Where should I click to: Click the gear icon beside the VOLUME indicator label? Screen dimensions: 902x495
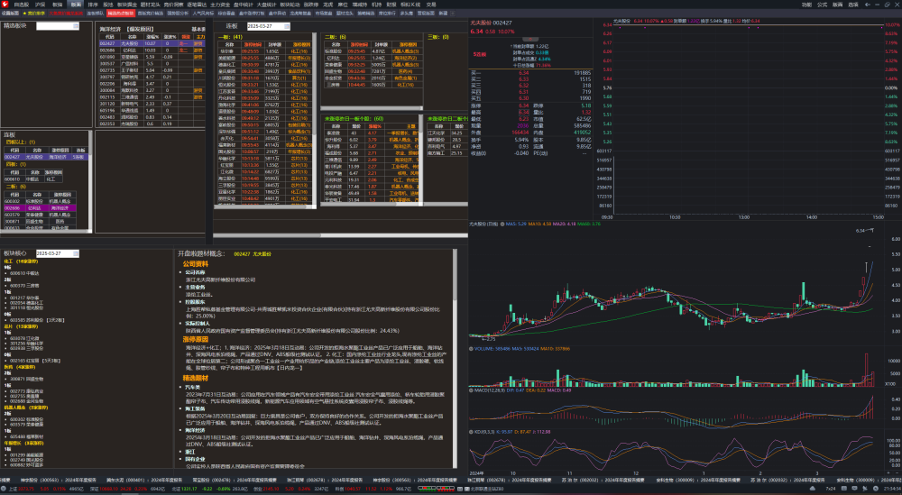click(x=471, y=349)
